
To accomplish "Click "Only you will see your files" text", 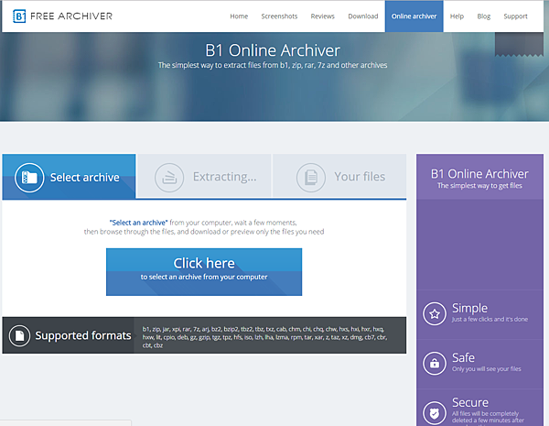I will click(487, 369).
